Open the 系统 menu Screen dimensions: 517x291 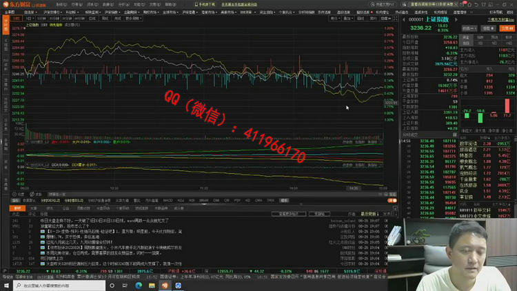(x=61, y=5)
